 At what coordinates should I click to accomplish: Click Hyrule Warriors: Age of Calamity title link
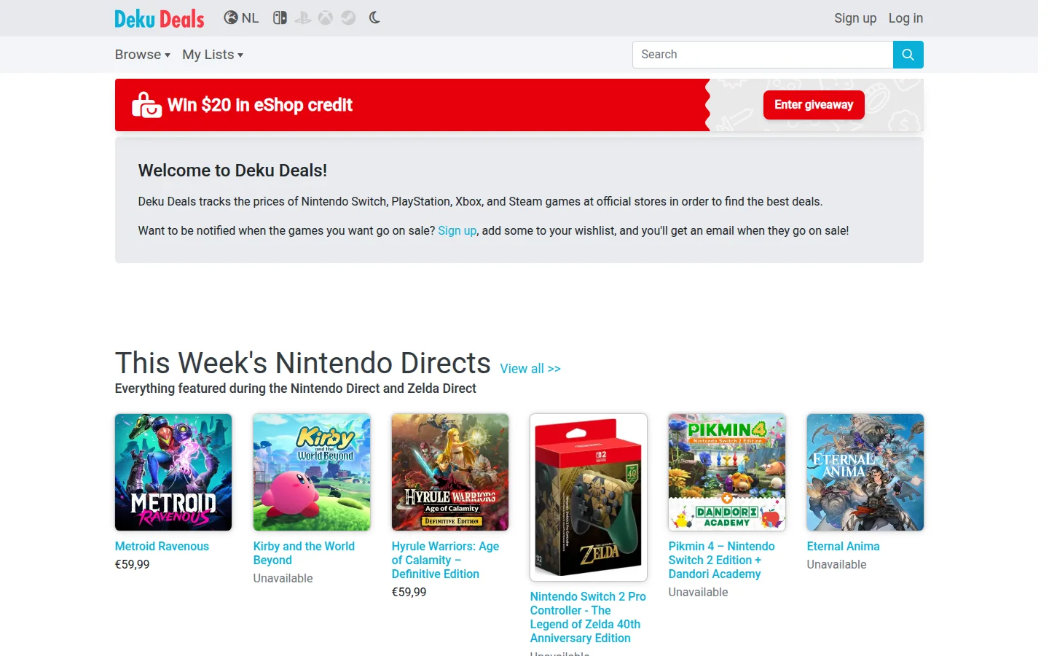(446, 560)
